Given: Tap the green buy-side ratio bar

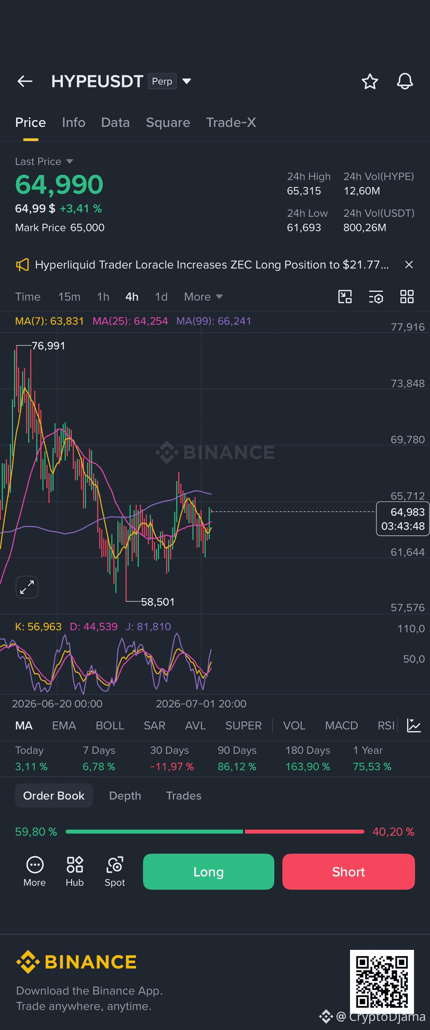Looking at the screenshot, I should [x=154, y=832].
